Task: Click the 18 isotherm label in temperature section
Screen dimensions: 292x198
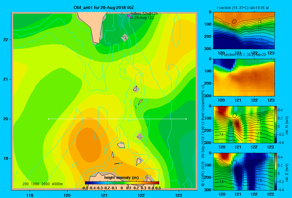Action: [260, 39]
